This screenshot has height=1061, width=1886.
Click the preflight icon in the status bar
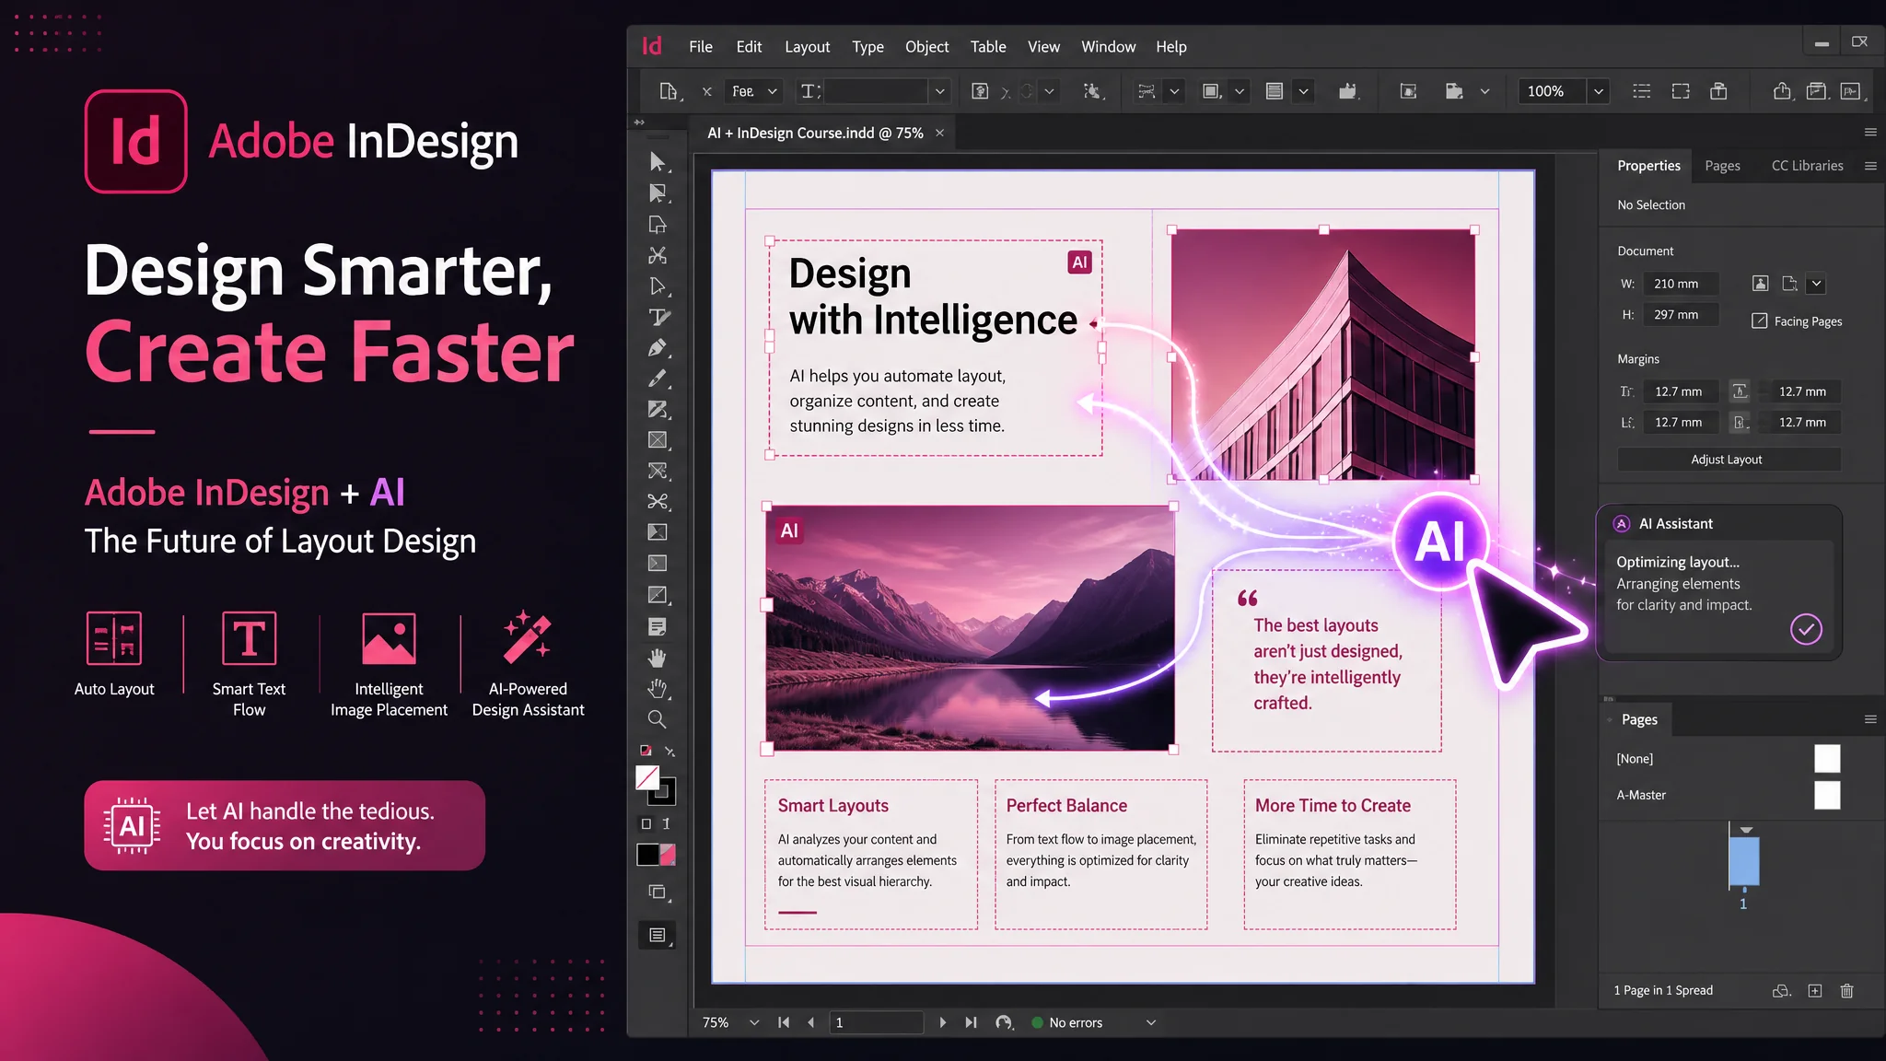click(1004, 1022)
